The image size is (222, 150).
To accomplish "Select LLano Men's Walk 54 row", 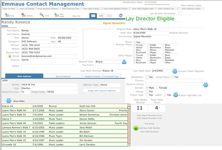I will (x=65, y=115).
